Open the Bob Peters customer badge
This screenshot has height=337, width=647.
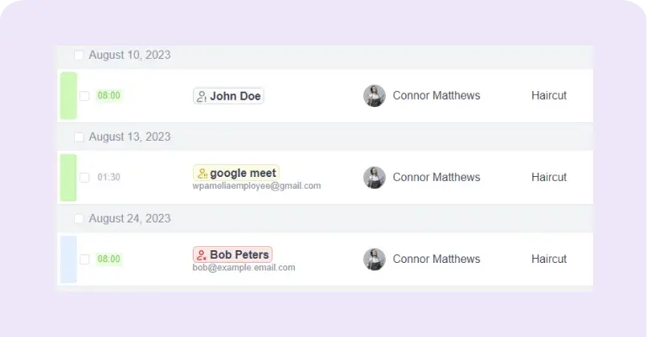point(233,254)
